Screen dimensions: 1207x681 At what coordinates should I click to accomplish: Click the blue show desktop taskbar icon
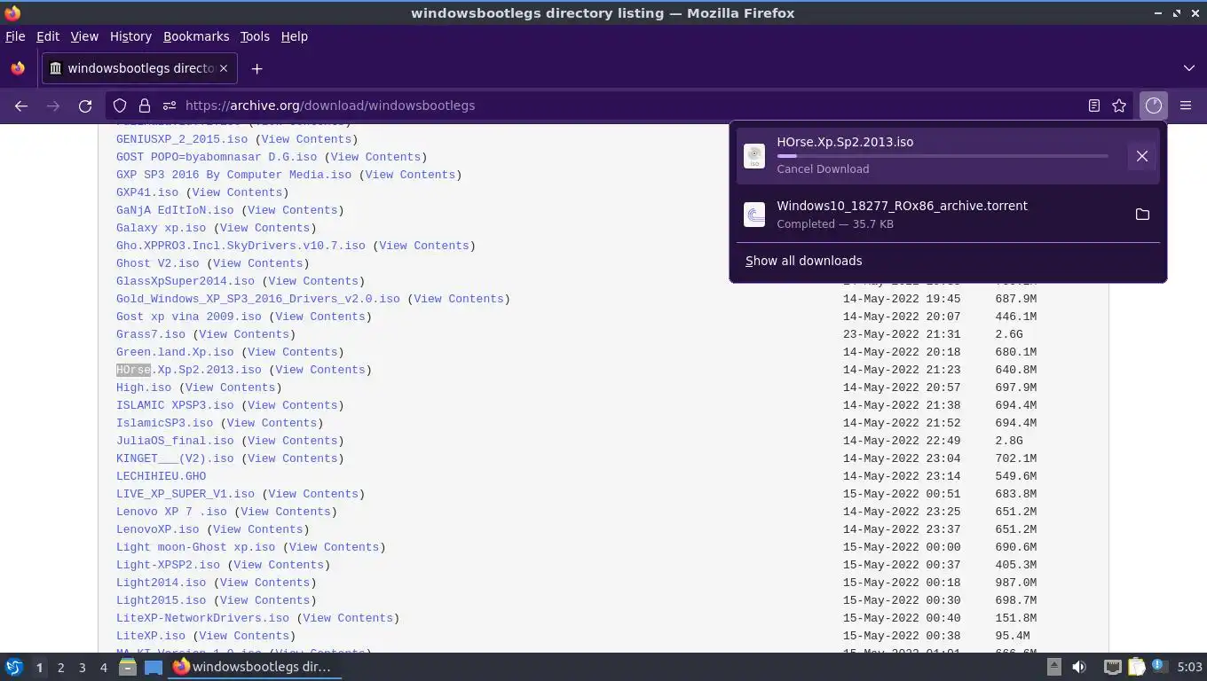154,667
